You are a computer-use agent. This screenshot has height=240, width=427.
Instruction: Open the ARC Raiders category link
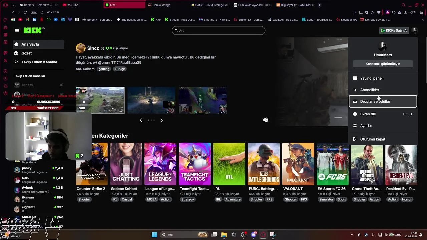[x=85, y=69]
